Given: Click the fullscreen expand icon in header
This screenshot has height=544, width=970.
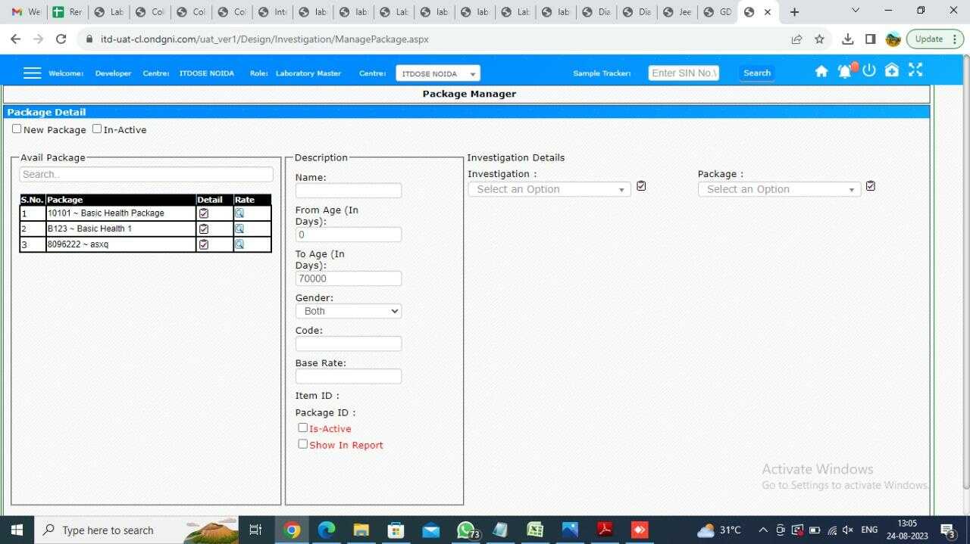Looking at the screenshot, I should point(915,70).
